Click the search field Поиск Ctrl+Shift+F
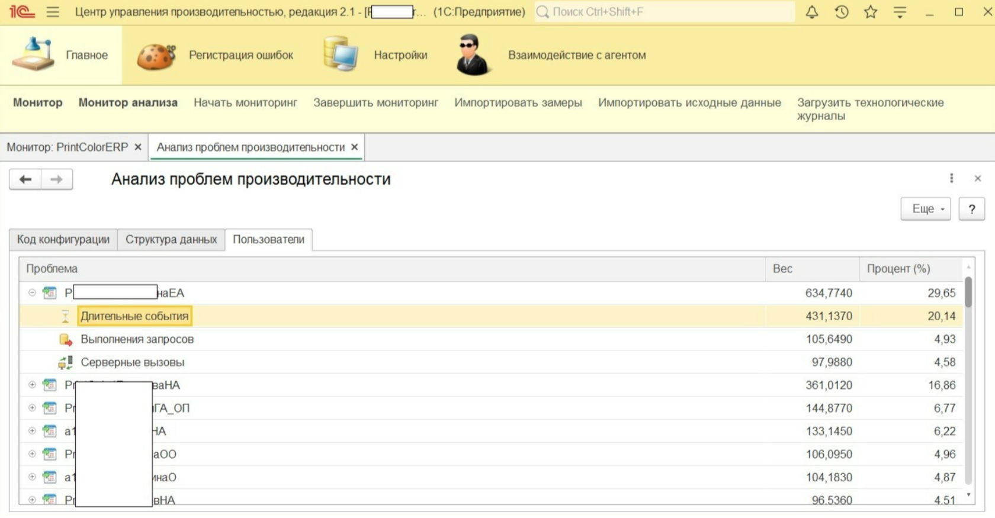Image resolution: width=995 pixels, height=518 pixels. pos(665,12)
